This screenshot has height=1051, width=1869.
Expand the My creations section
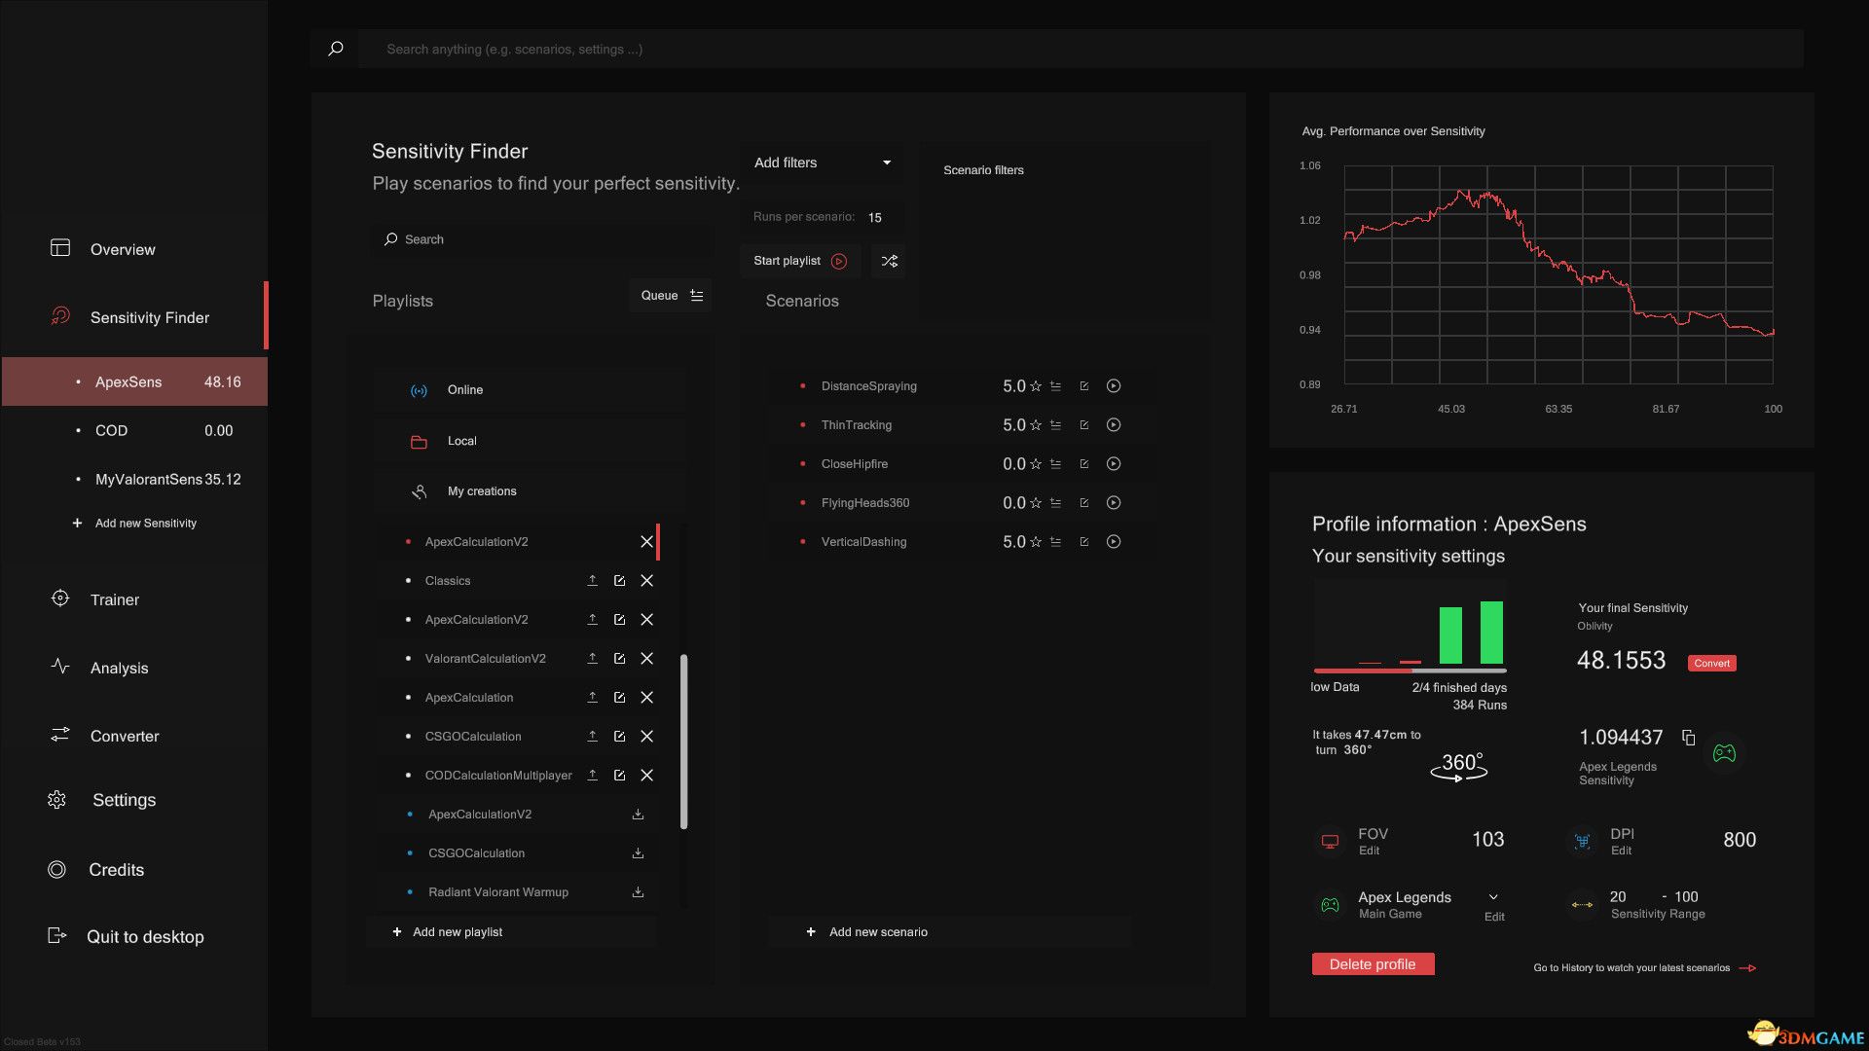click(x=530, y=491)
